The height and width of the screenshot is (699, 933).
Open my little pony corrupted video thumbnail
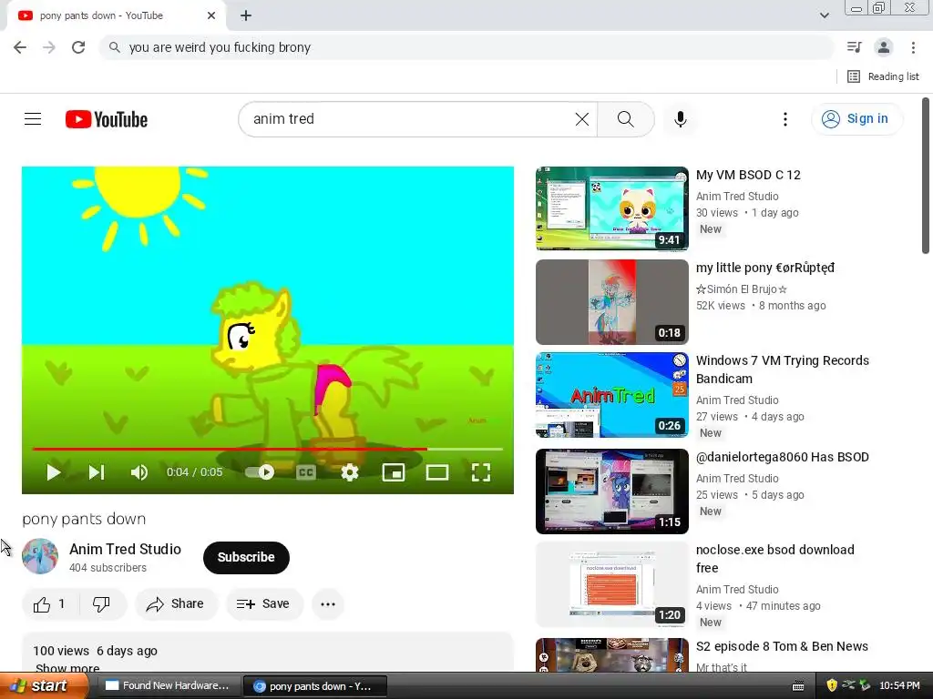(611, 302)
